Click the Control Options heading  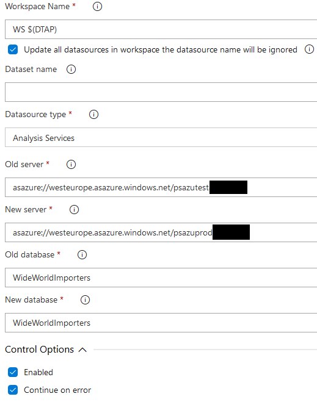point(39,350)
